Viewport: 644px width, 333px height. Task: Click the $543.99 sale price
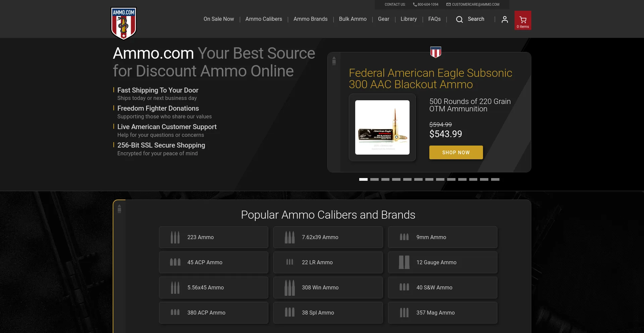click(x=445, y=134)
